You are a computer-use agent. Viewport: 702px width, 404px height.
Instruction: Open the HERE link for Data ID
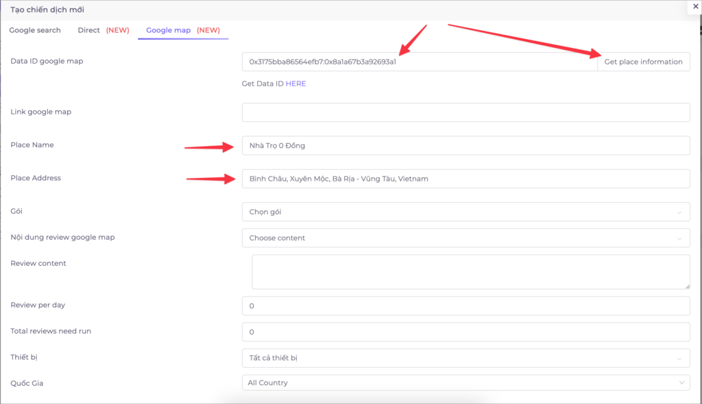point(296,84)
